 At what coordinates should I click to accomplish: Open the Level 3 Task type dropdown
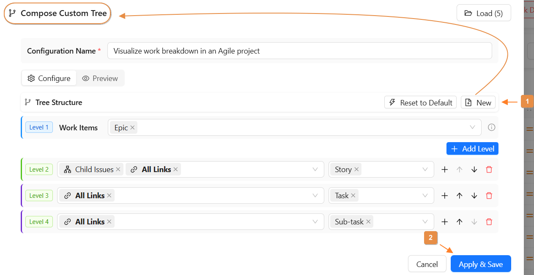[425, 196]
